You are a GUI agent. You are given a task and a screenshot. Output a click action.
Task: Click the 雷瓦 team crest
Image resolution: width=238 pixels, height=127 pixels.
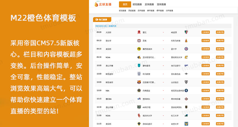click(x=139, y=32)
